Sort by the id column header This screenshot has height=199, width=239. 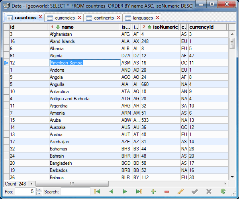click(28, 27)
